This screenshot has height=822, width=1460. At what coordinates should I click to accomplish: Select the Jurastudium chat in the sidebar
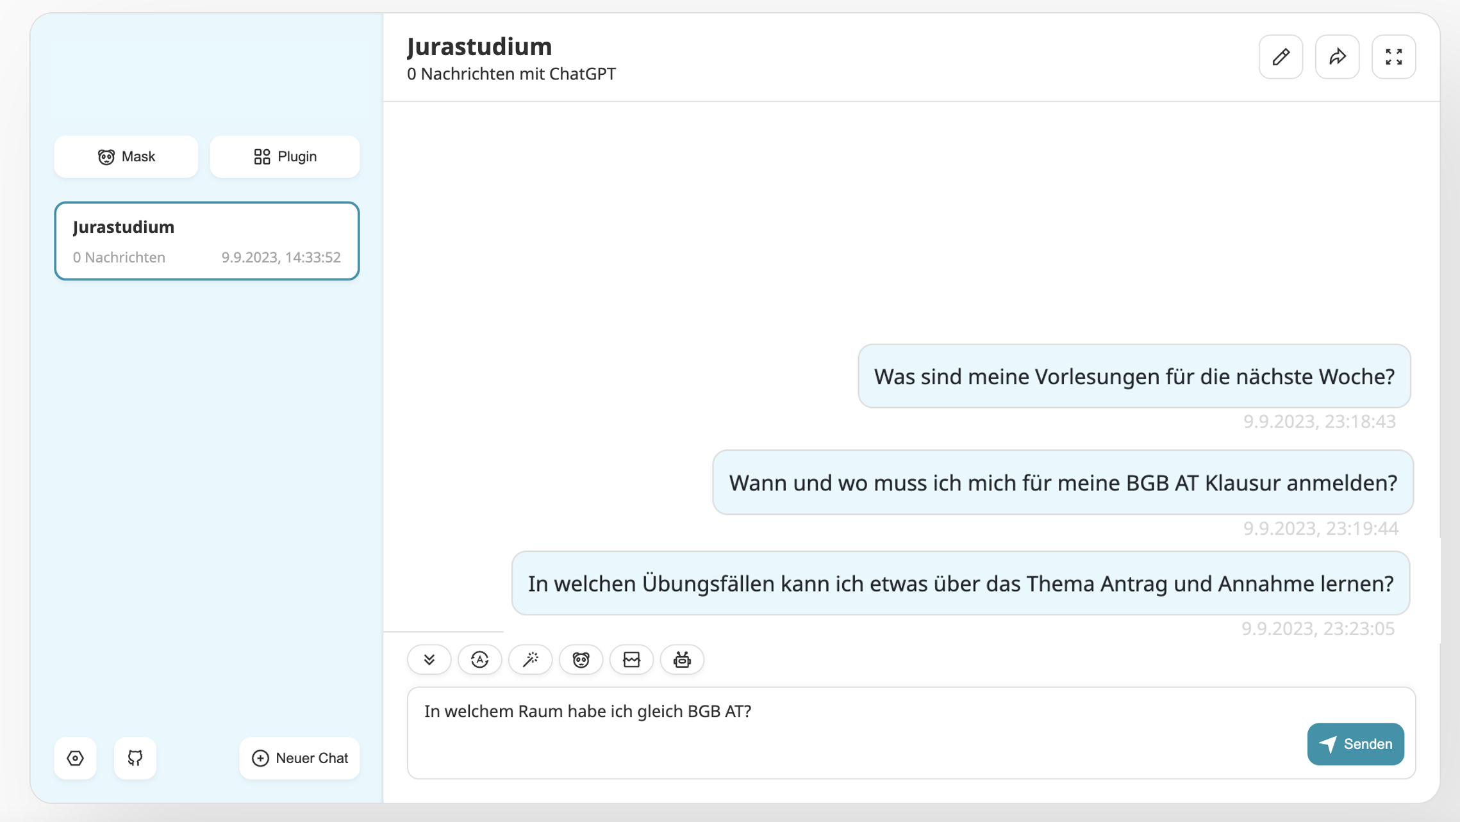[x=206, y=241]
